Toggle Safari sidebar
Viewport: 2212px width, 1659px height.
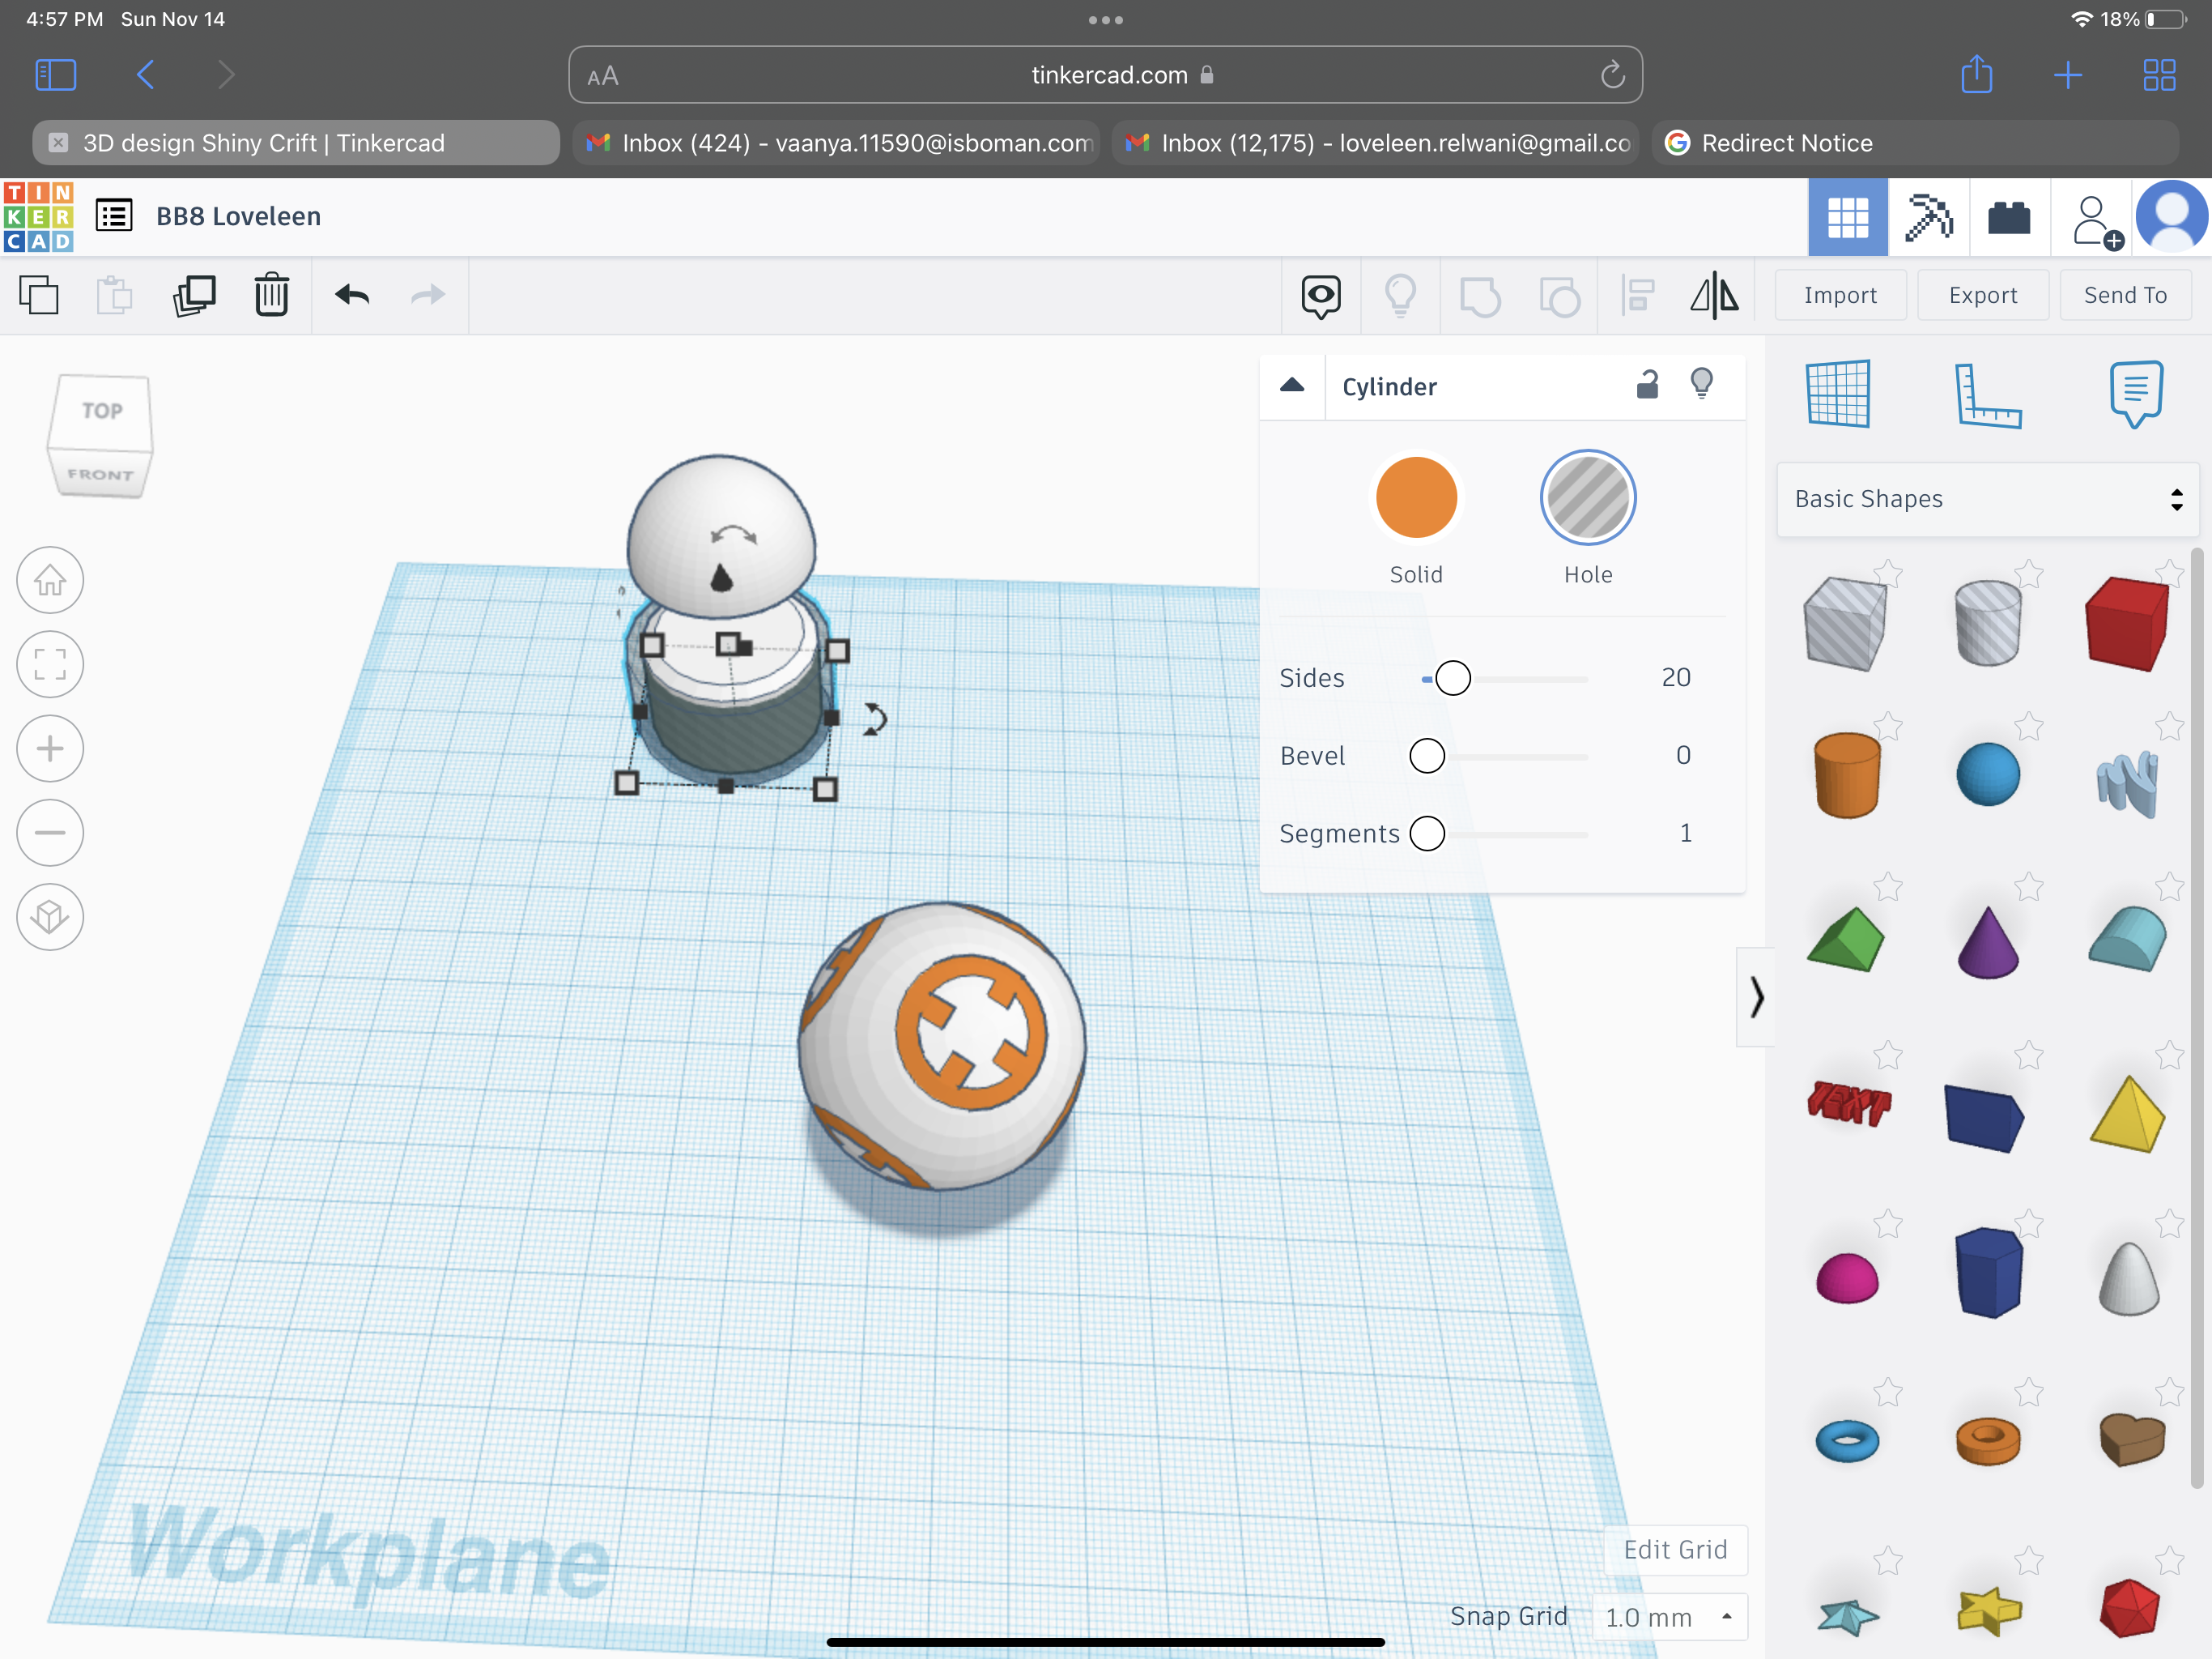[56, 75]
